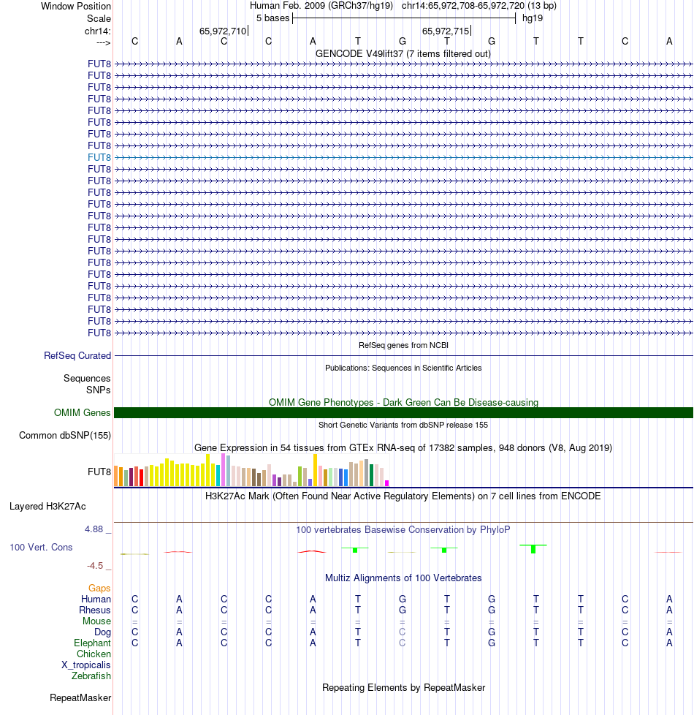The height and width of the screenshot is (715, 694).
Task: Click the chr14: ruler label
Action: [97, 31]
